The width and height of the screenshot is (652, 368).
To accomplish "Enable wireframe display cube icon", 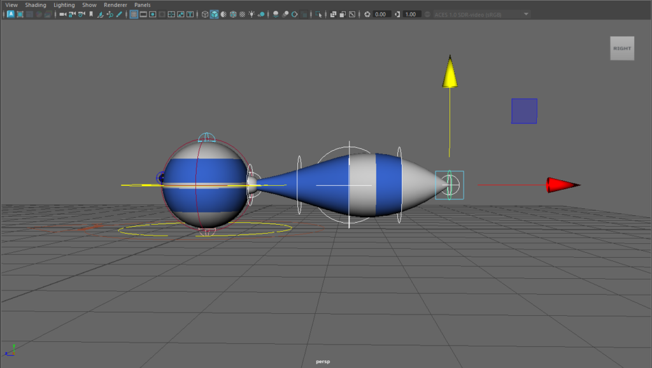I will [x=205, y=14].
